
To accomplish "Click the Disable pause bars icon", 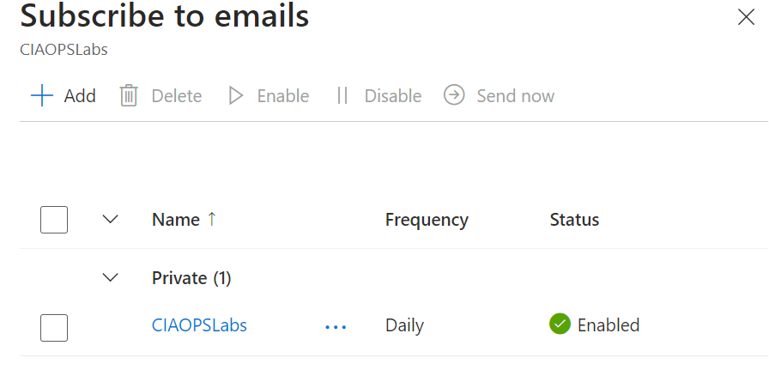I will (x=342, y=95).
